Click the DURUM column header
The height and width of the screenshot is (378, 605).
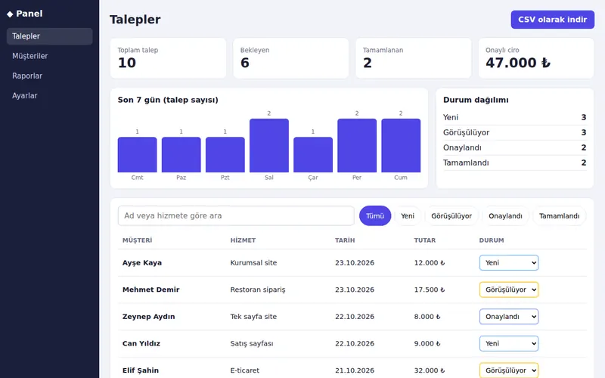(x=491, y=240)
